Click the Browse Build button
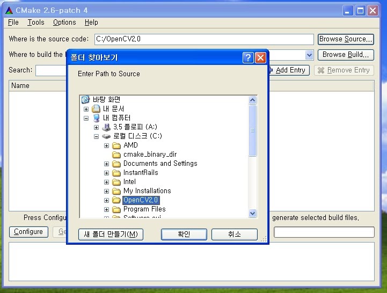The height and width of the screenshot is (293, 387). click(346, 55)
